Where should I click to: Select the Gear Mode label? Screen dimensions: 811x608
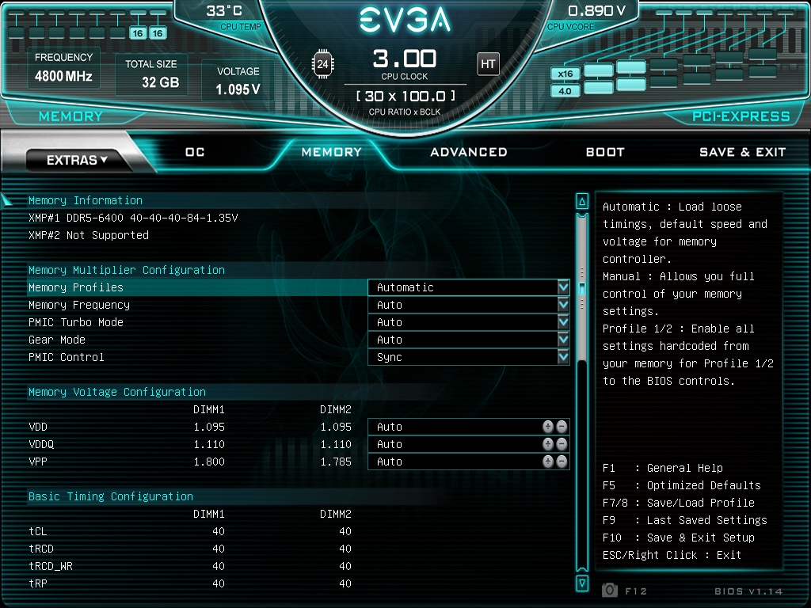coord(57,340)
